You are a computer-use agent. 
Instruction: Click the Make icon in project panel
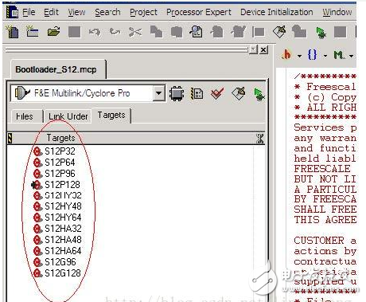(x=239, y=94)
